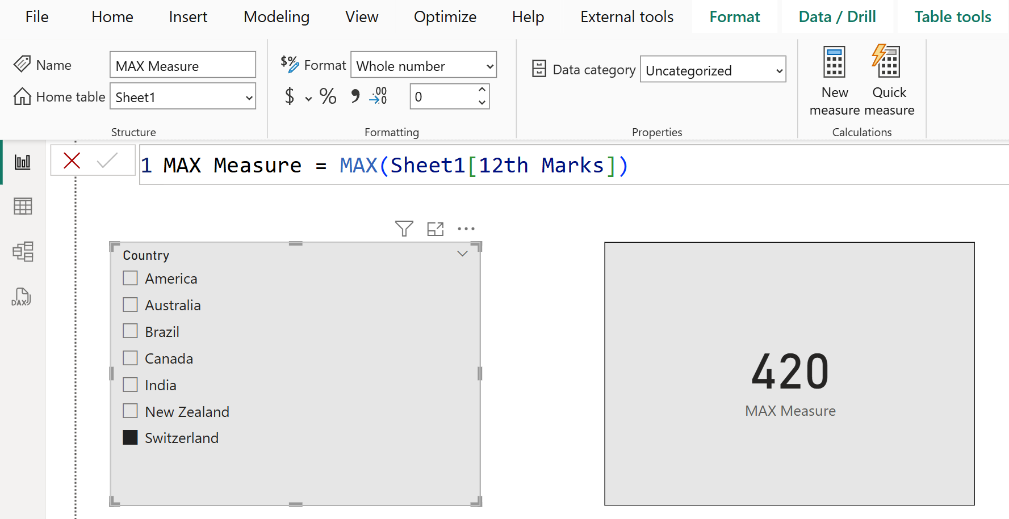Open Model view from the sidebar
The image size is (1009, 519).
[x=23, y=251]
